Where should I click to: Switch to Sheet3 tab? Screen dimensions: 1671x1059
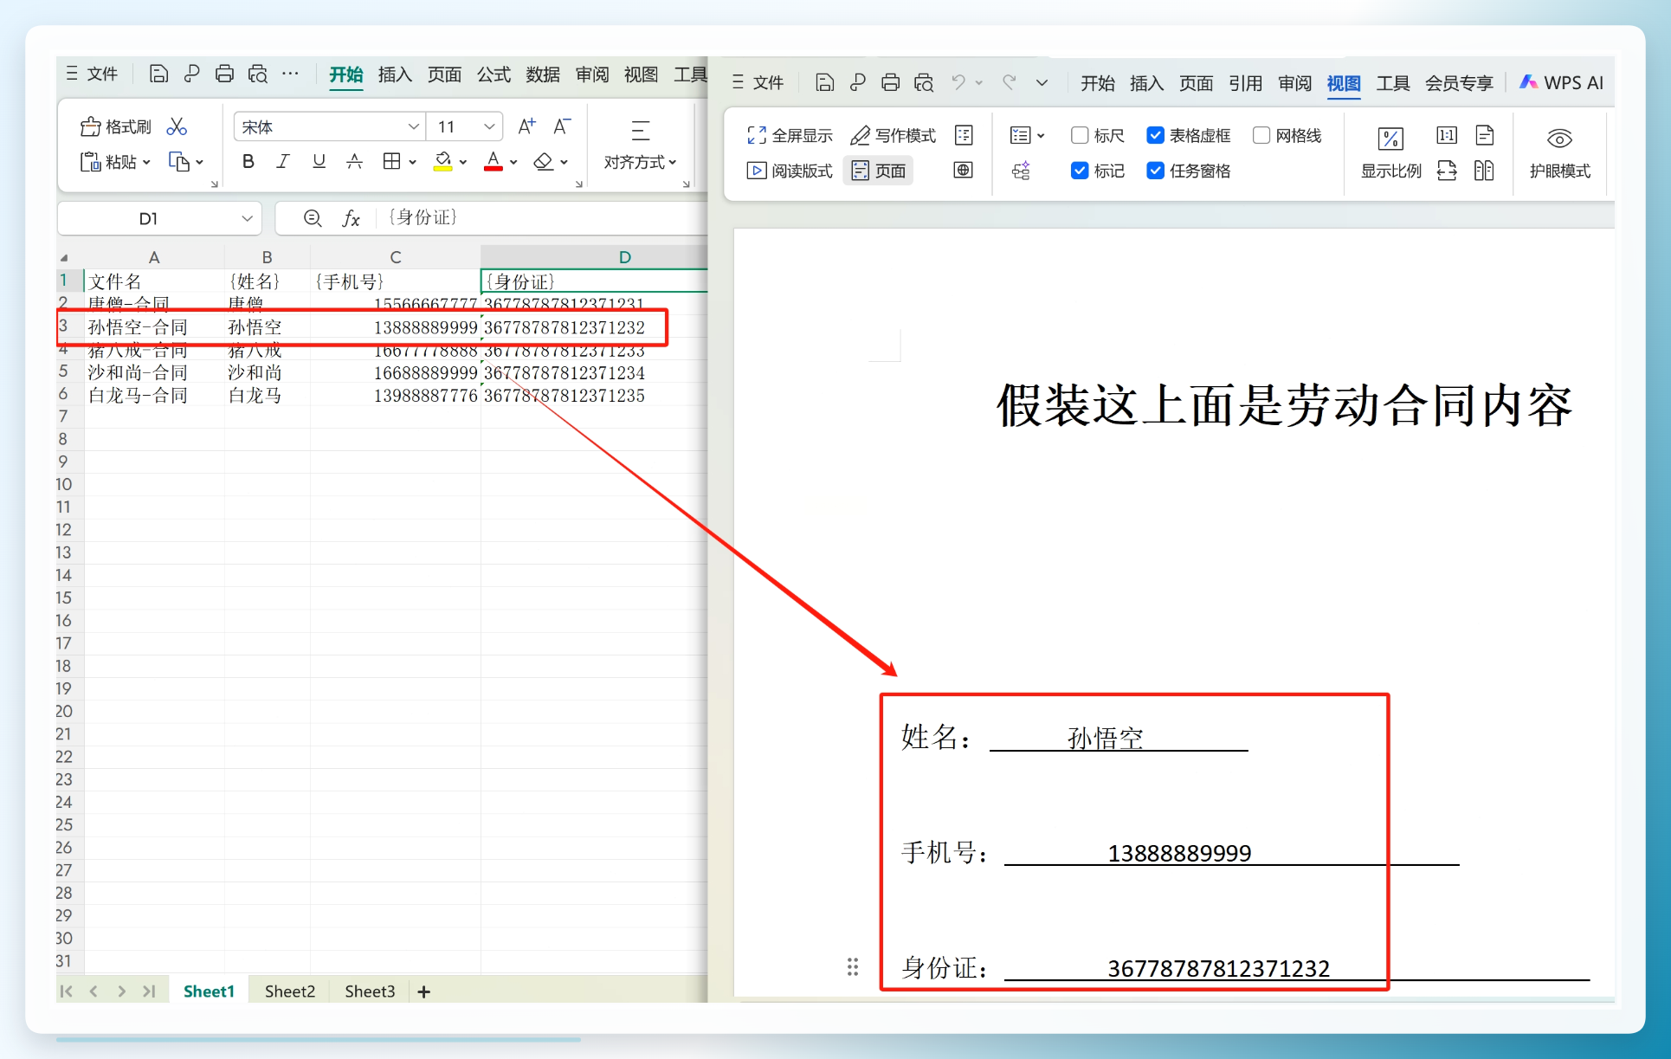[x=370, y=991]
